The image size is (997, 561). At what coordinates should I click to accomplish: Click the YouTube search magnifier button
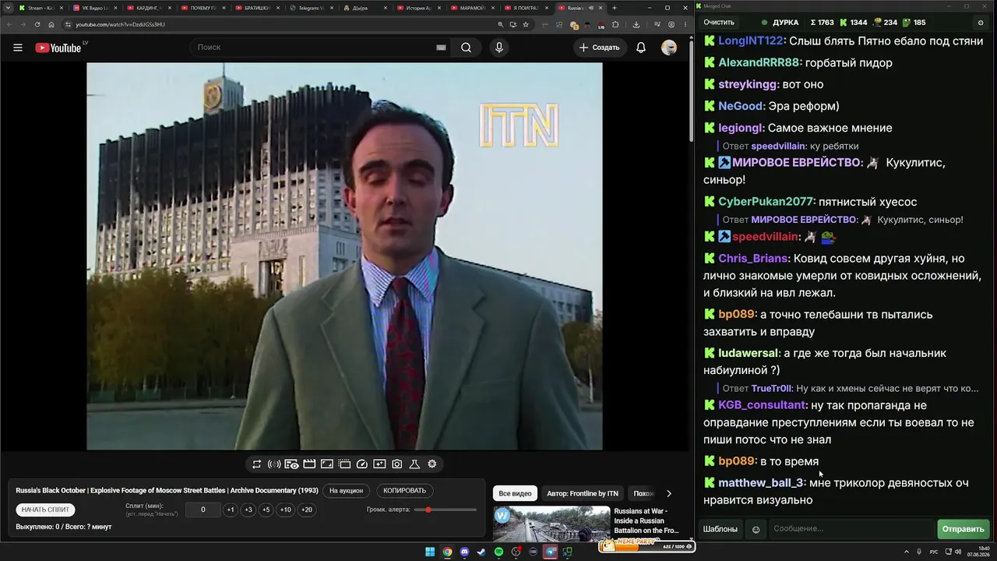466,48
